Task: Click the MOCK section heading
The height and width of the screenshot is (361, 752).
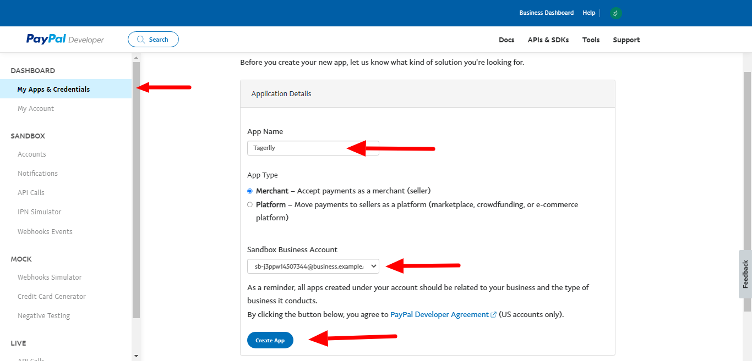Action: point(21,259)
